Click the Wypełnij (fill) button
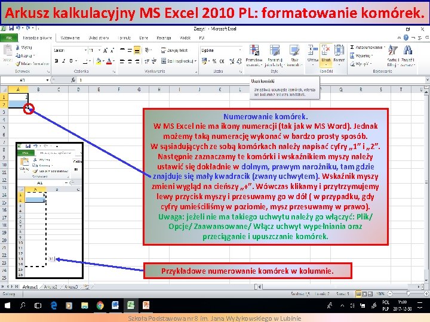This screenshot has height=322, width=430. point(361,55)
